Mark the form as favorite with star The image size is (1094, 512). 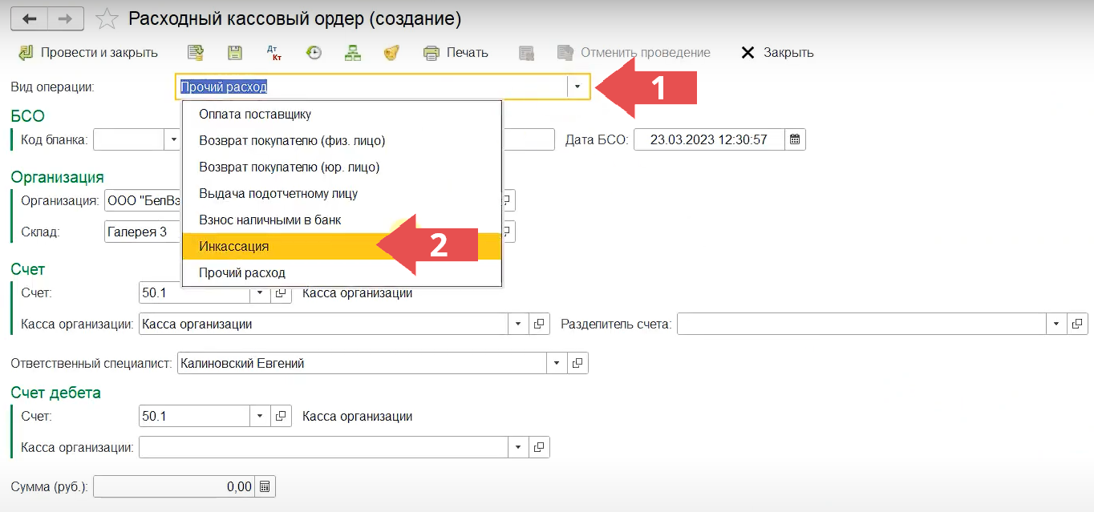(x=107, y=18)
